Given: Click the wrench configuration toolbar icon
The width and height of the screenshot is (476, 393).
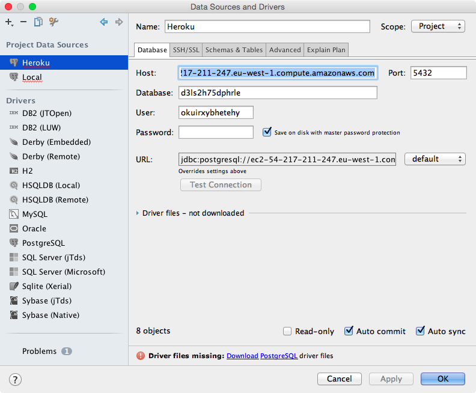Looking at the screenshot, I should pos(53,22).
